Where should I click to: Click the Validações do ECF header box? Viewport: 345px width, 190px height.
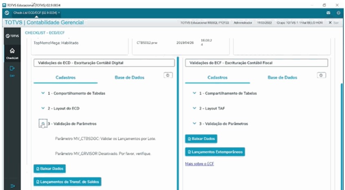pyautogui.click(x=257, y=63)
